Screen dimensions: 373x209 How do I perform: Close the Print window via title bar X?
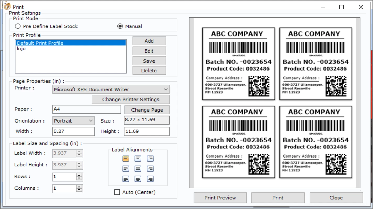(x=361, y=7)
